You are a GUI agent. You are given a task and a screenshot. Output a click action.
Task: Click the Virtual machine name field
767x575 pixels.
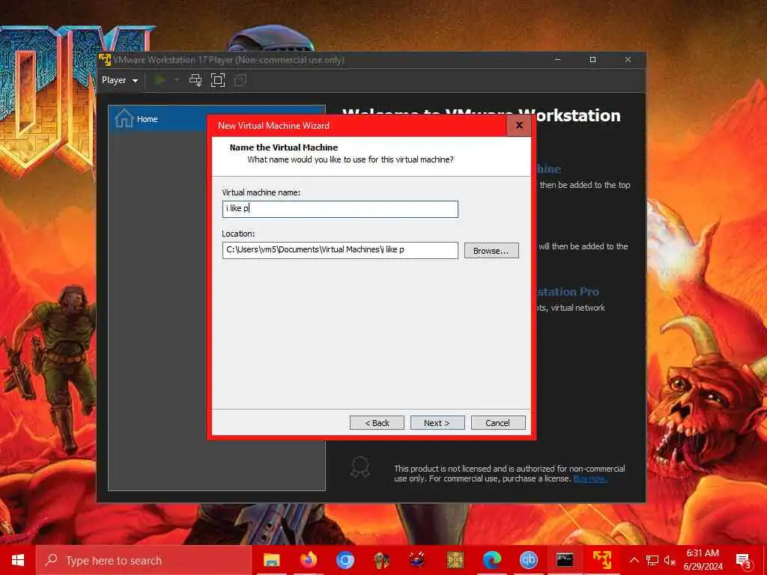340,209
